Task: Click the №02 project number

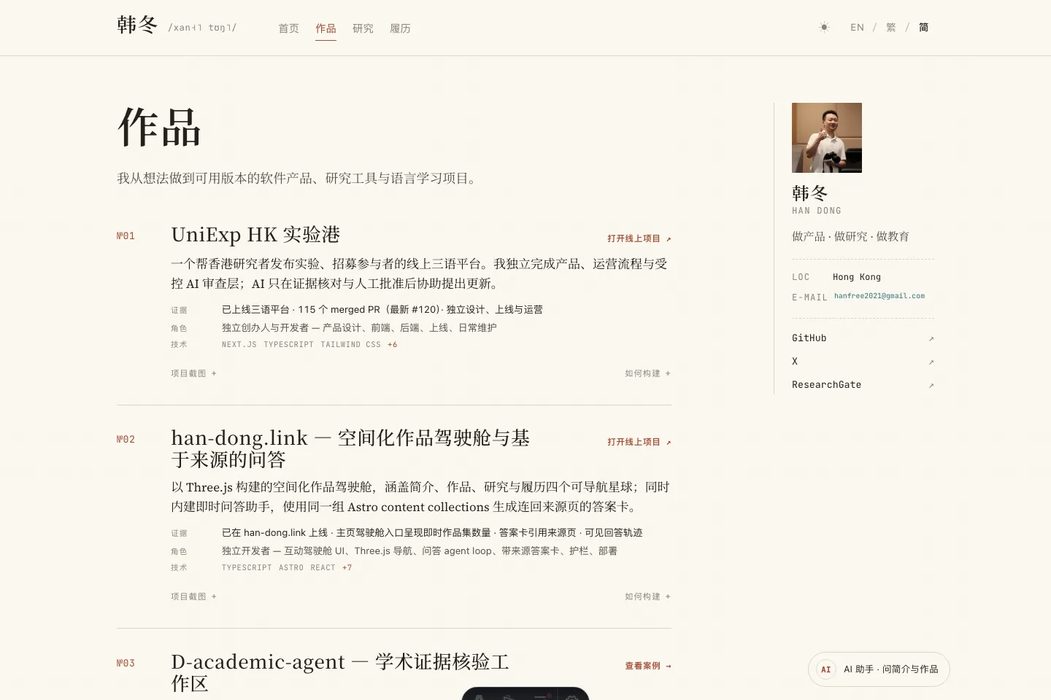Action: [x=126, y=439]
